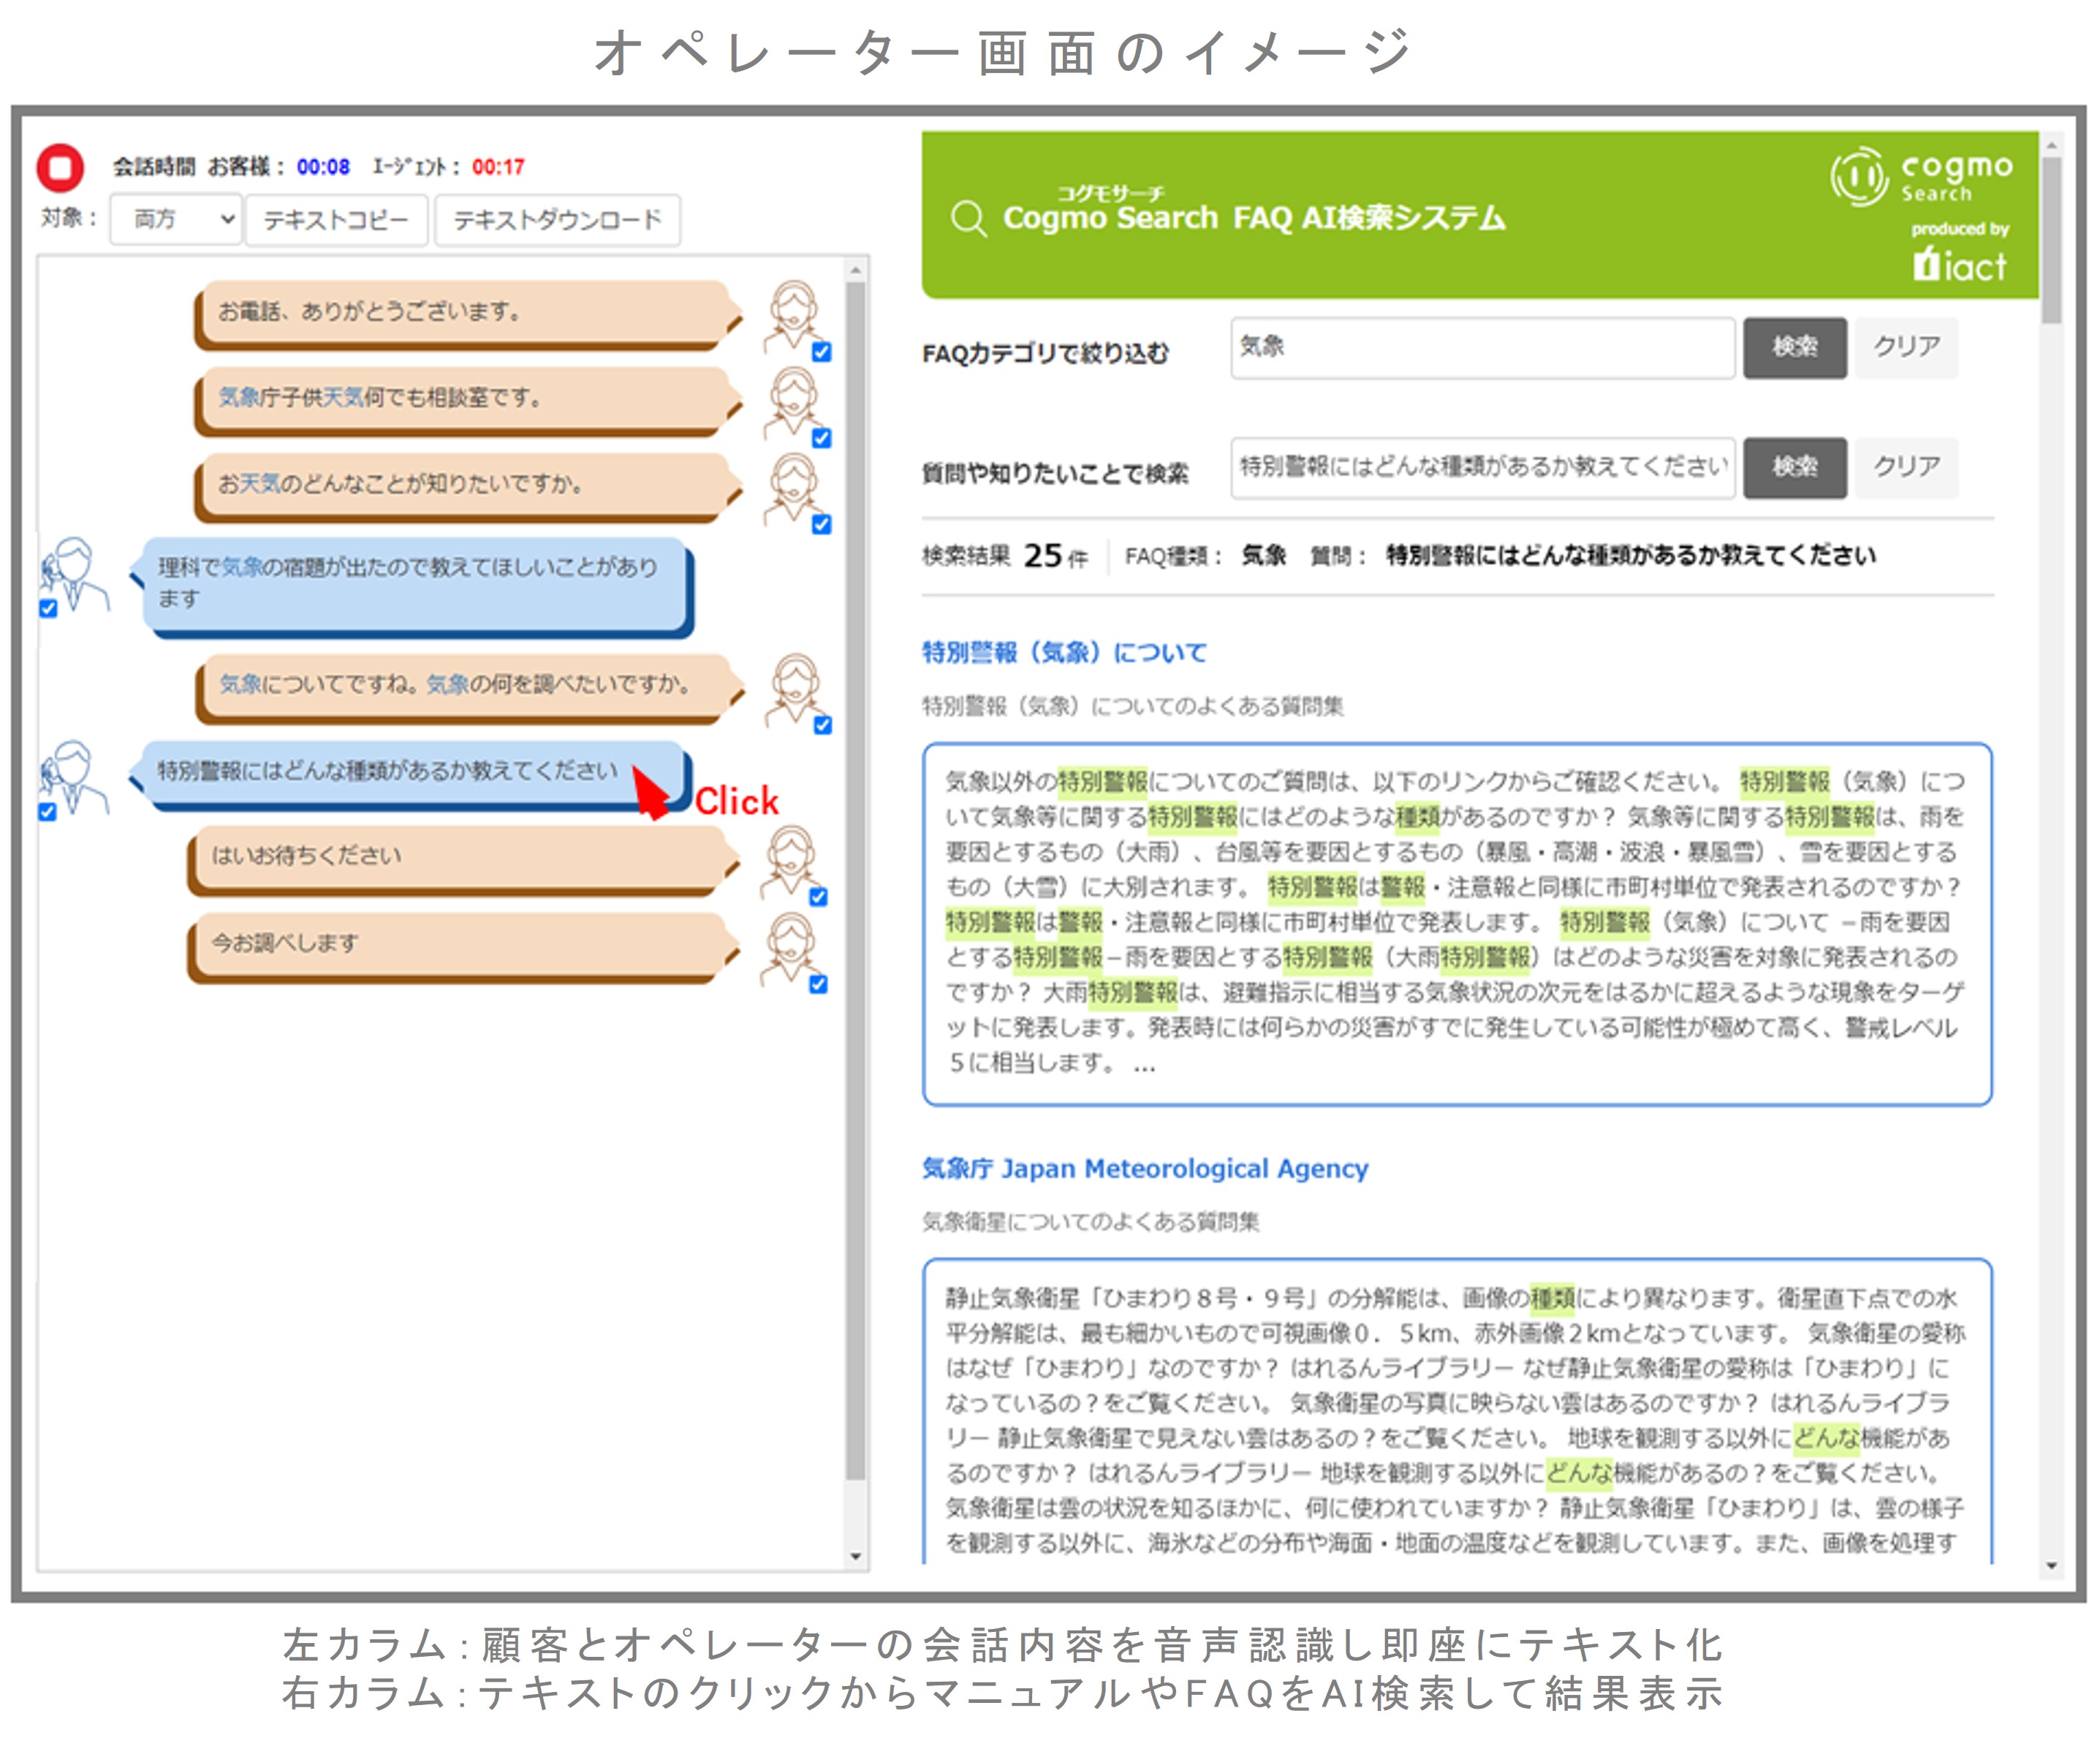
Task: Click the テキストダウンロード button
Action: [x=557, y=220]
